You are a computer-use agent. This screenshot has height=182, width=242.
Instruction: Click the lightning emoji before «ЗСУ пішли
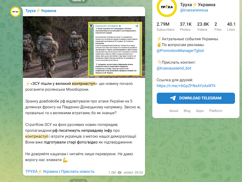pyautogui.click(x=28, y=84)
